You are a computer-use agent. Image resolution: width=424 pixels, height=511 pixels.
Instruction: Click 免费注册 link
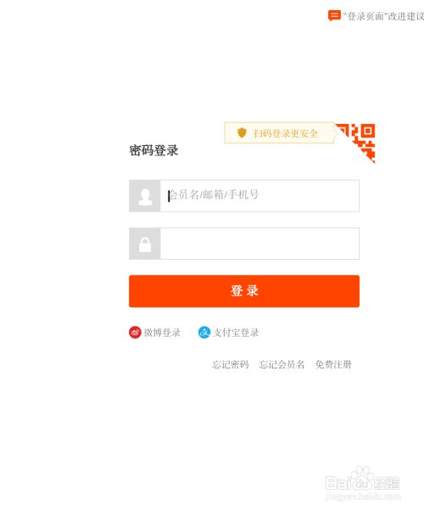click(333, 364)
